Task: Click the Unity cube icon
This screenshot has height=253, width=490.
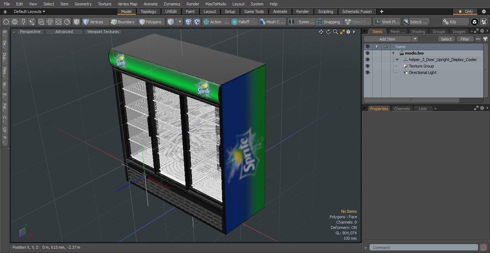Action: coord(475,22)
